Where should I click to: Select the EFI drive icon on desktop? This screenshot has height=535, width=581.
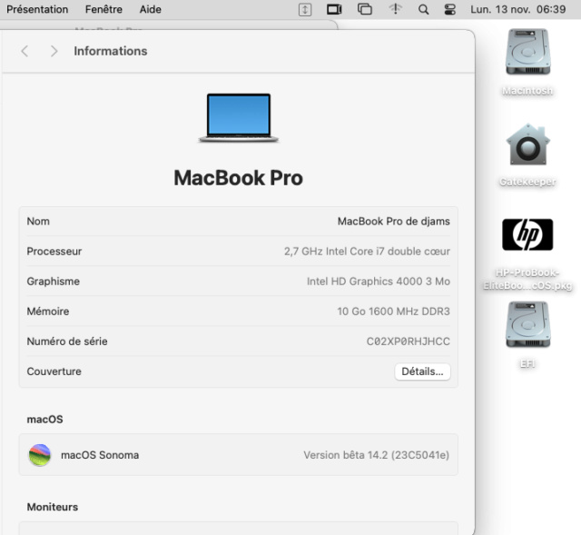528,325
